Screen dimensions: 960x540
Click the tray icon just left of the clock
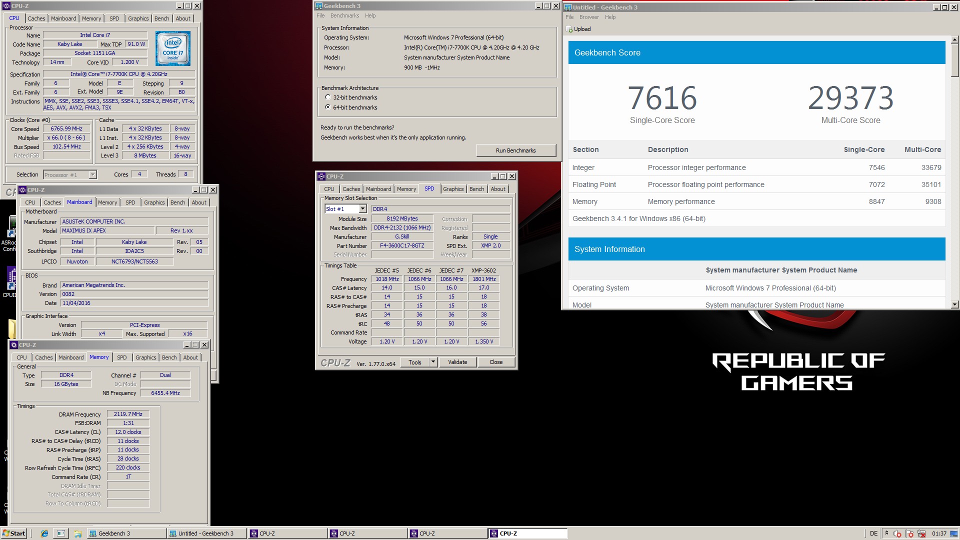(x=921, y=533)
